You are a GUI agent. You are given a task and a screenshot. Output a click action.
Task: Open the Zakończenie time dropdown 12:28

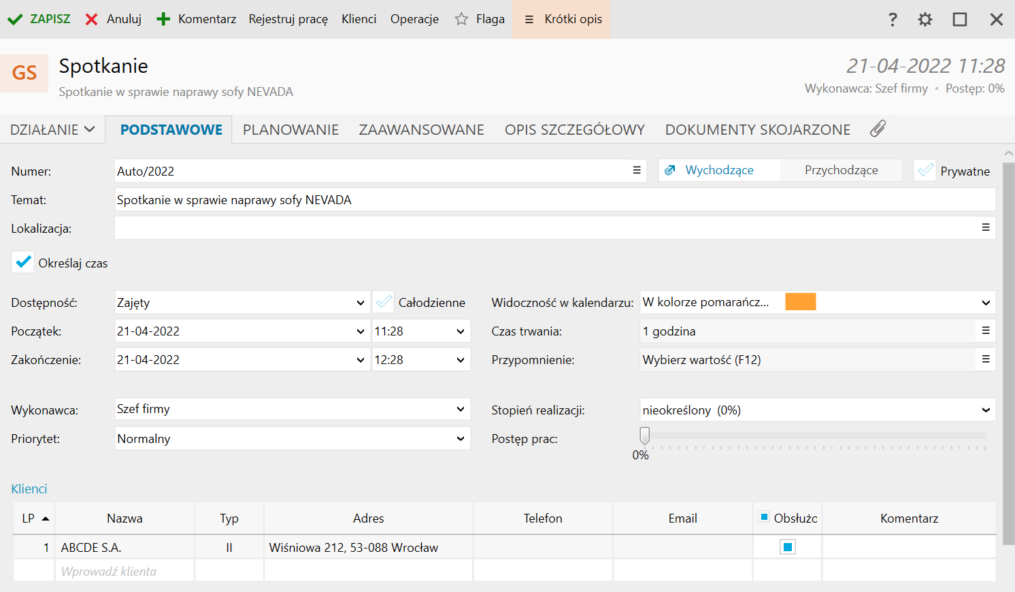(x=461, y=360)
